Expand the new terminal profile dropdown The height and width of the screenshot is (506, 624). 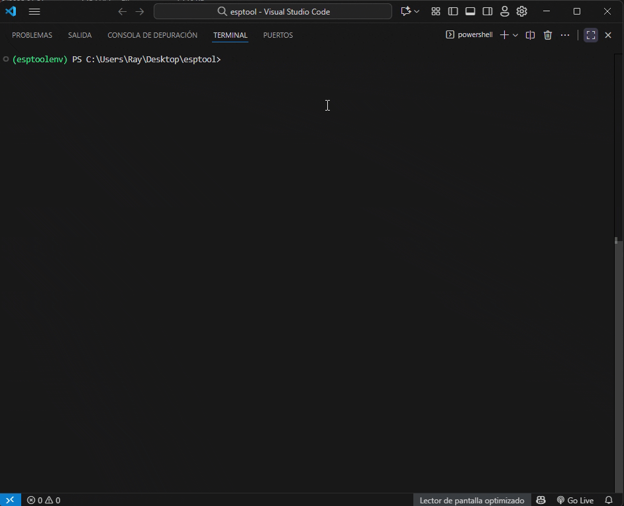tap(515, 35)
